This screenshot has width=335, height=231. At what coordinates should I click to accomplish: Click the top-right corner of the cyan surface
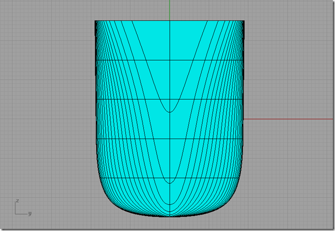click(x=244, y=21)
